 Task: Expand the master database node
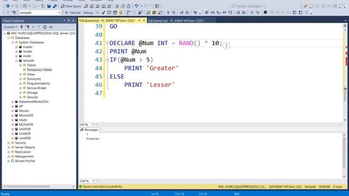pyautogui.click(x=16, y=47)
